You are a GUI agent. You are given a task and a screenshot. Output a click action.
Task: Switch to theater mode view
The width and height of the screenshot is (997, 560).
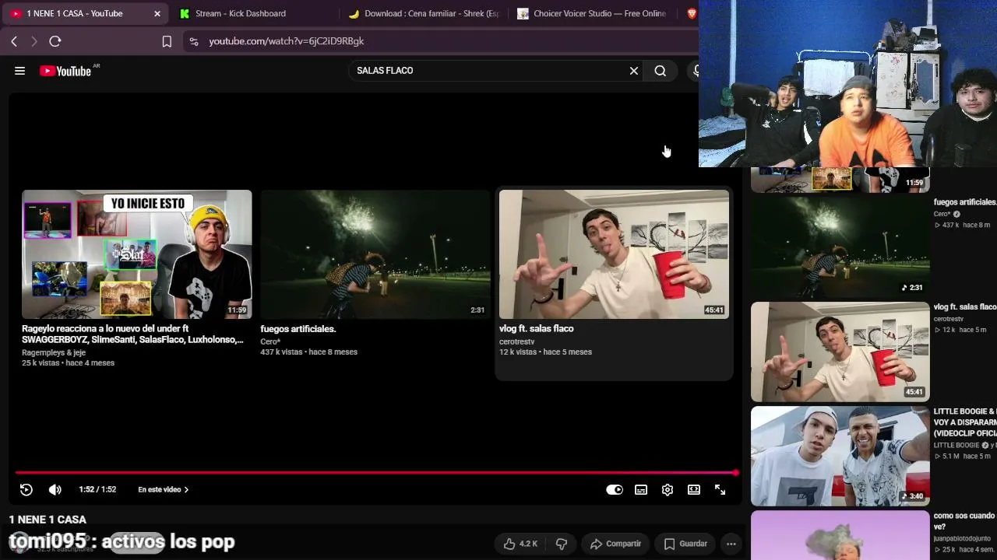click(x=694, y=489)
